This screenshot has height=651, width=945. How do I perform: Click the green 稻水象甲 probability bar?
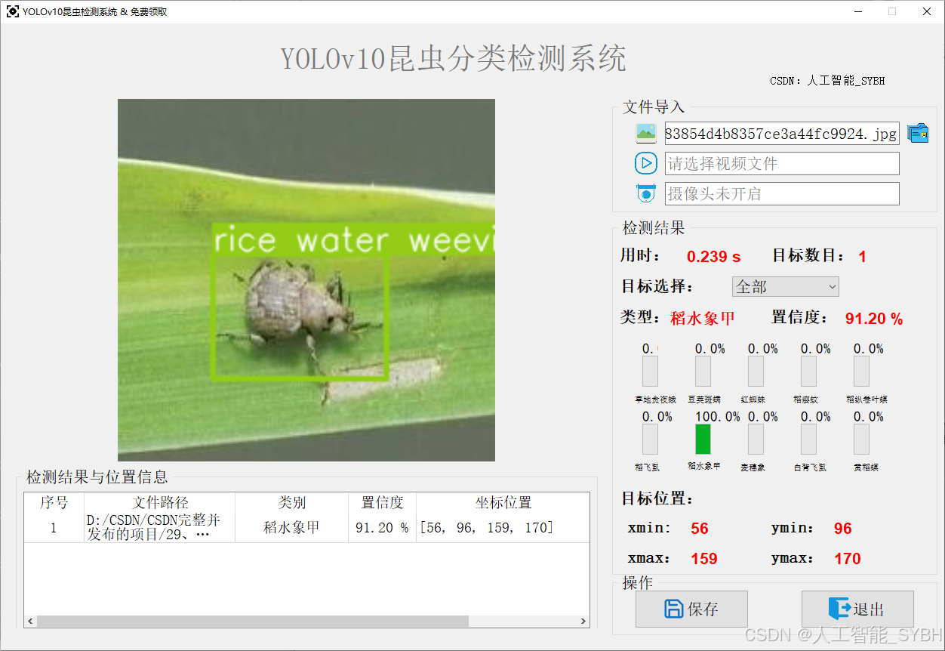(703, 440)
